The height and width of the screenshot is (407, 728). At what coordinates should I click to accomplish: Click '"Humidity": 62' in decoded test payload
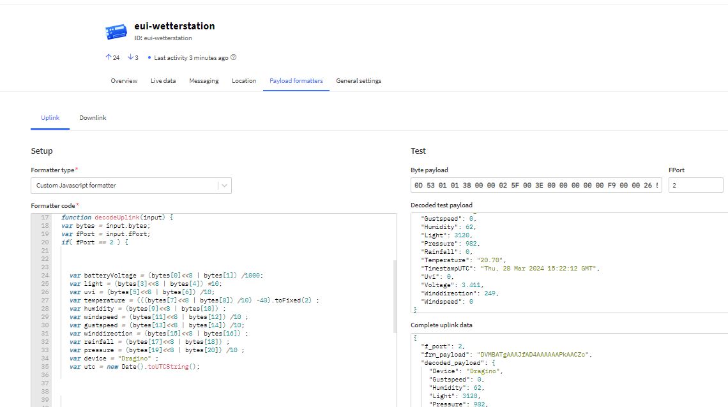point(448,227)
